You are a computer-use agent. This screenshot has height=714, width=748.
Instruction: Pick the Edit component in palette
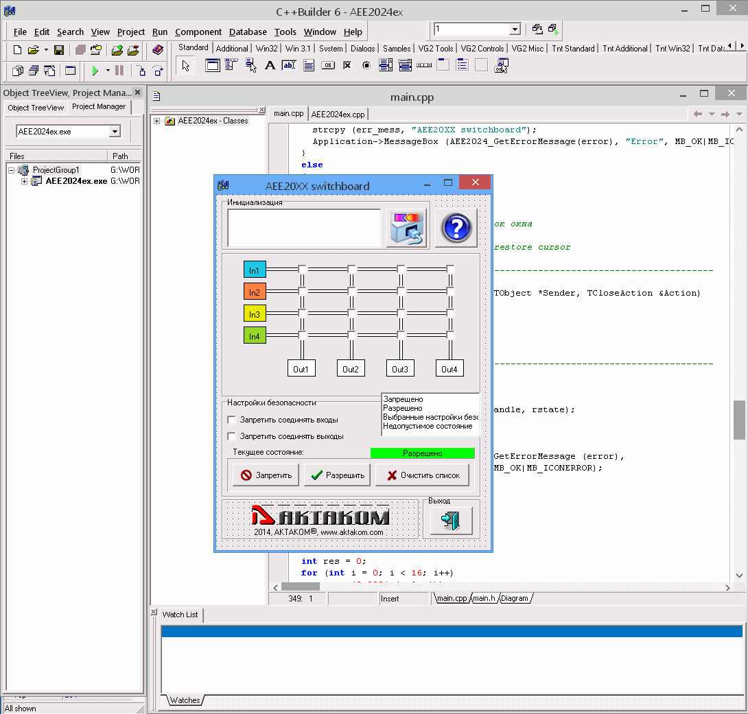(289, 65)
